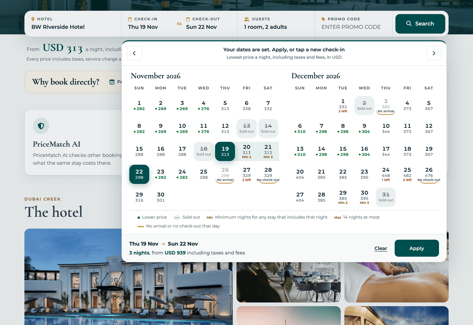The height and width of the screenshot is (325, 473).
Task: Choose December 29 with Min 3 label
Action: pos(343,197)
